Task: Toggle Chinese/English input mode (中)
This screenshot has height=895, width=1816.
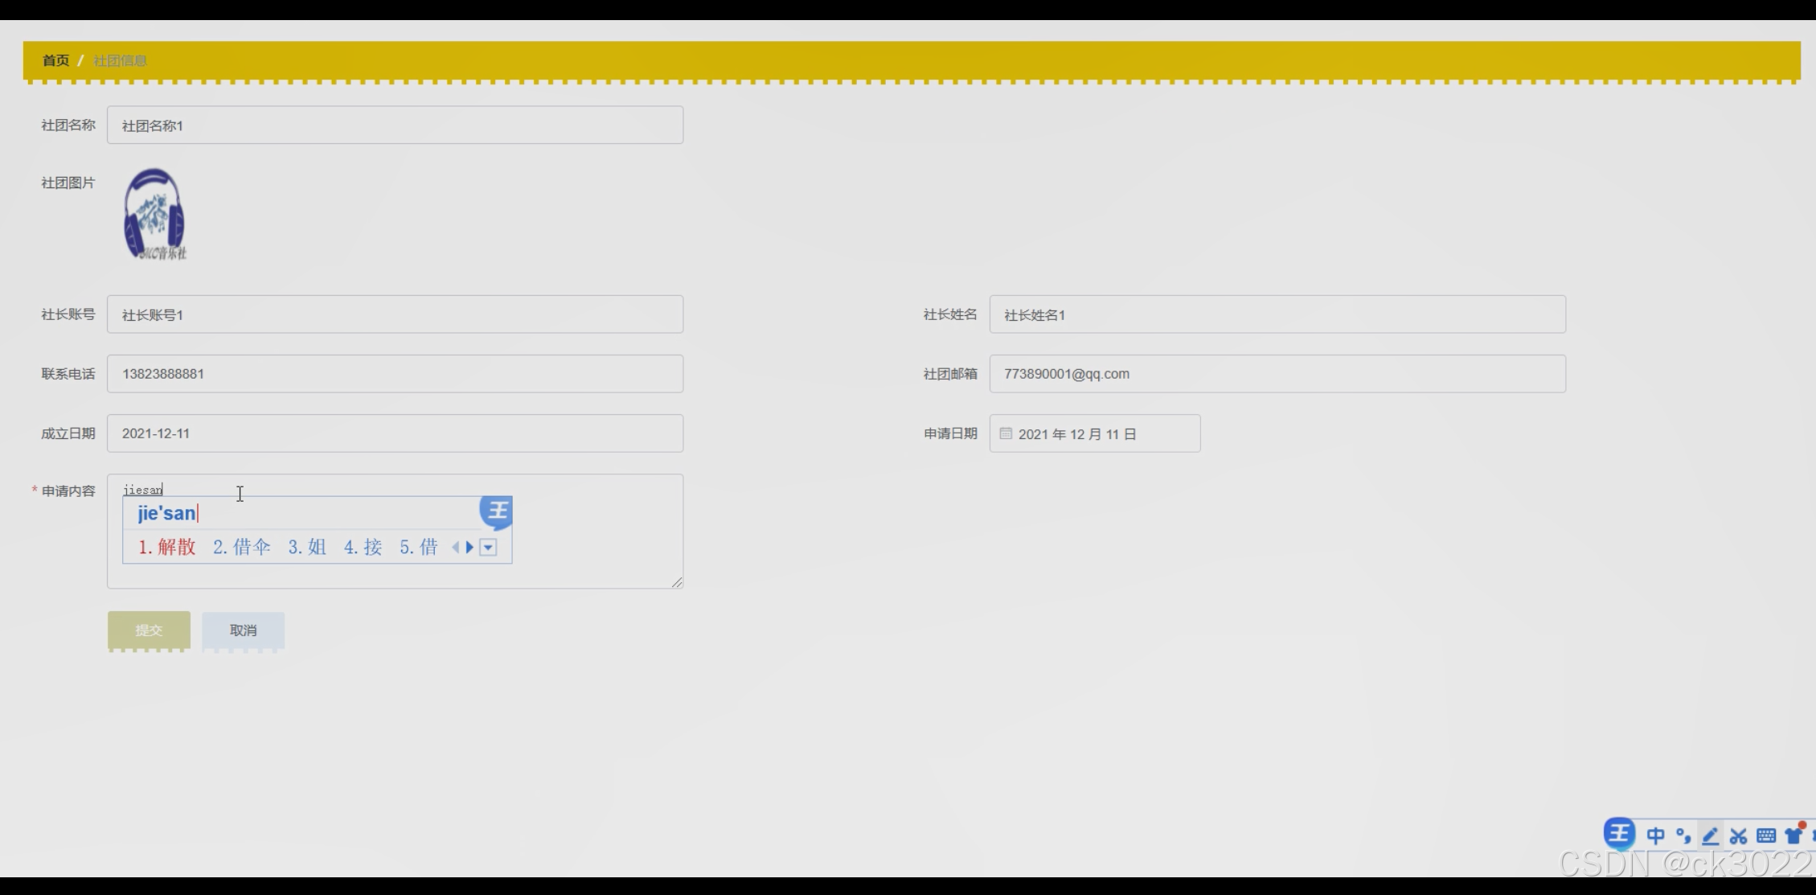Action: coord(1655,835)
